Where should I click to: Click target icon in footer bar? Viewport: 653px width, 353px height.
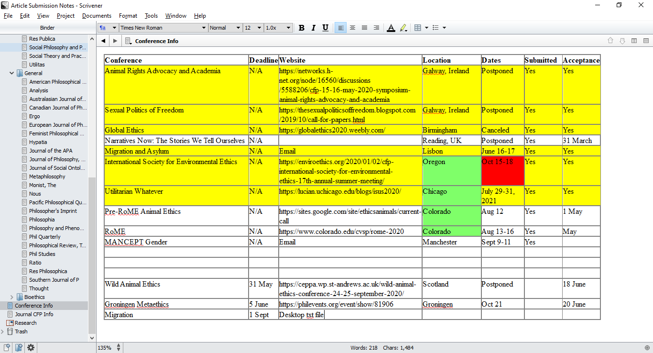[x=647, y=348]
